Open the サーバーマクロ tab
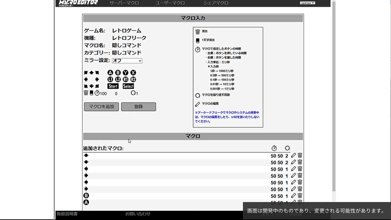 click(124, 3)
